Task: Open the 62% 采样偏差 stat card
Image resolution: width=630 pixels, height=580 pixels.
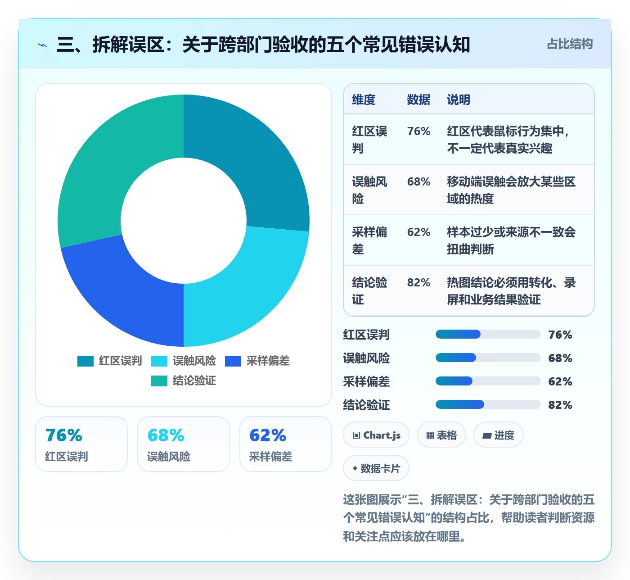Action: point(286,444)
